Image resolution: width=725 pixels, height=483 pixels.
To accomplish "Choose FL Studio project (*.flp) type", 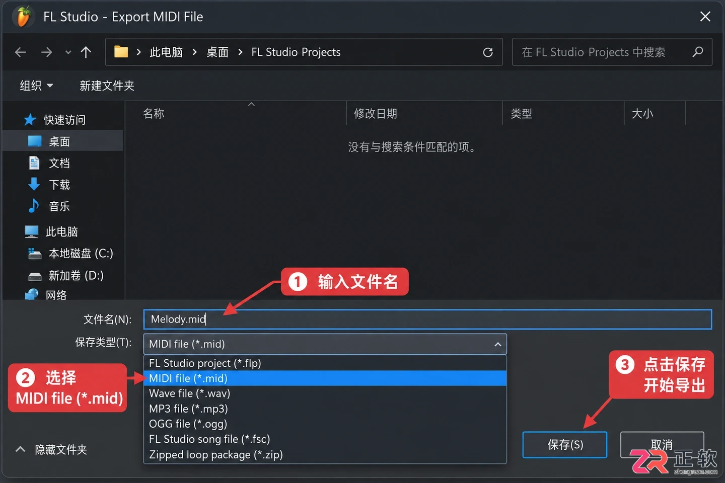I will 325,363.
